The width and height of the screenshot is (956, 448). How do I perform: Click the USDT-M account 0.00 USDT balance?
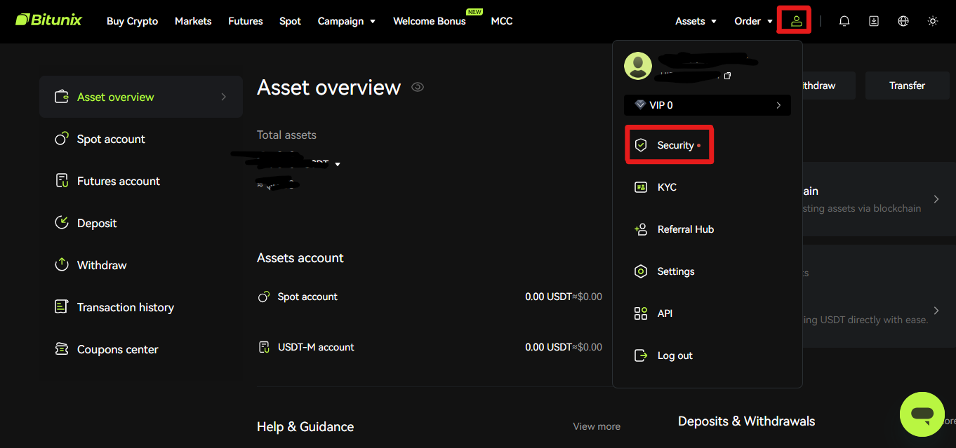[x=548, y=347]
